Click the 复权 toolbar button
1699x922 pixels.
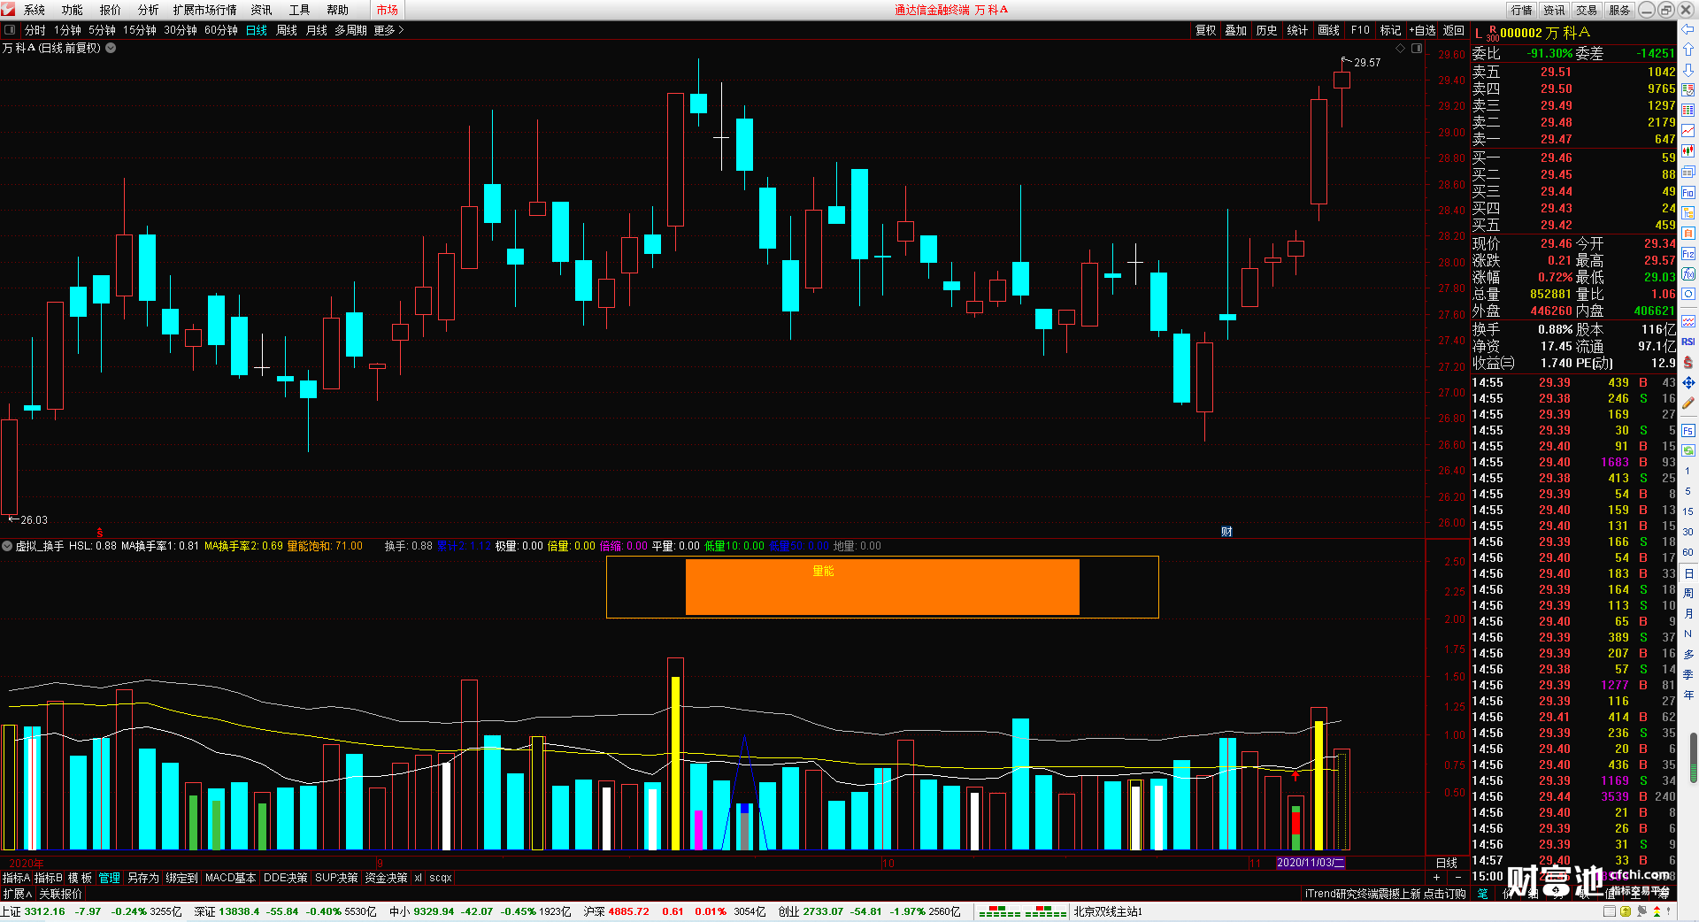pos(1206,30)
